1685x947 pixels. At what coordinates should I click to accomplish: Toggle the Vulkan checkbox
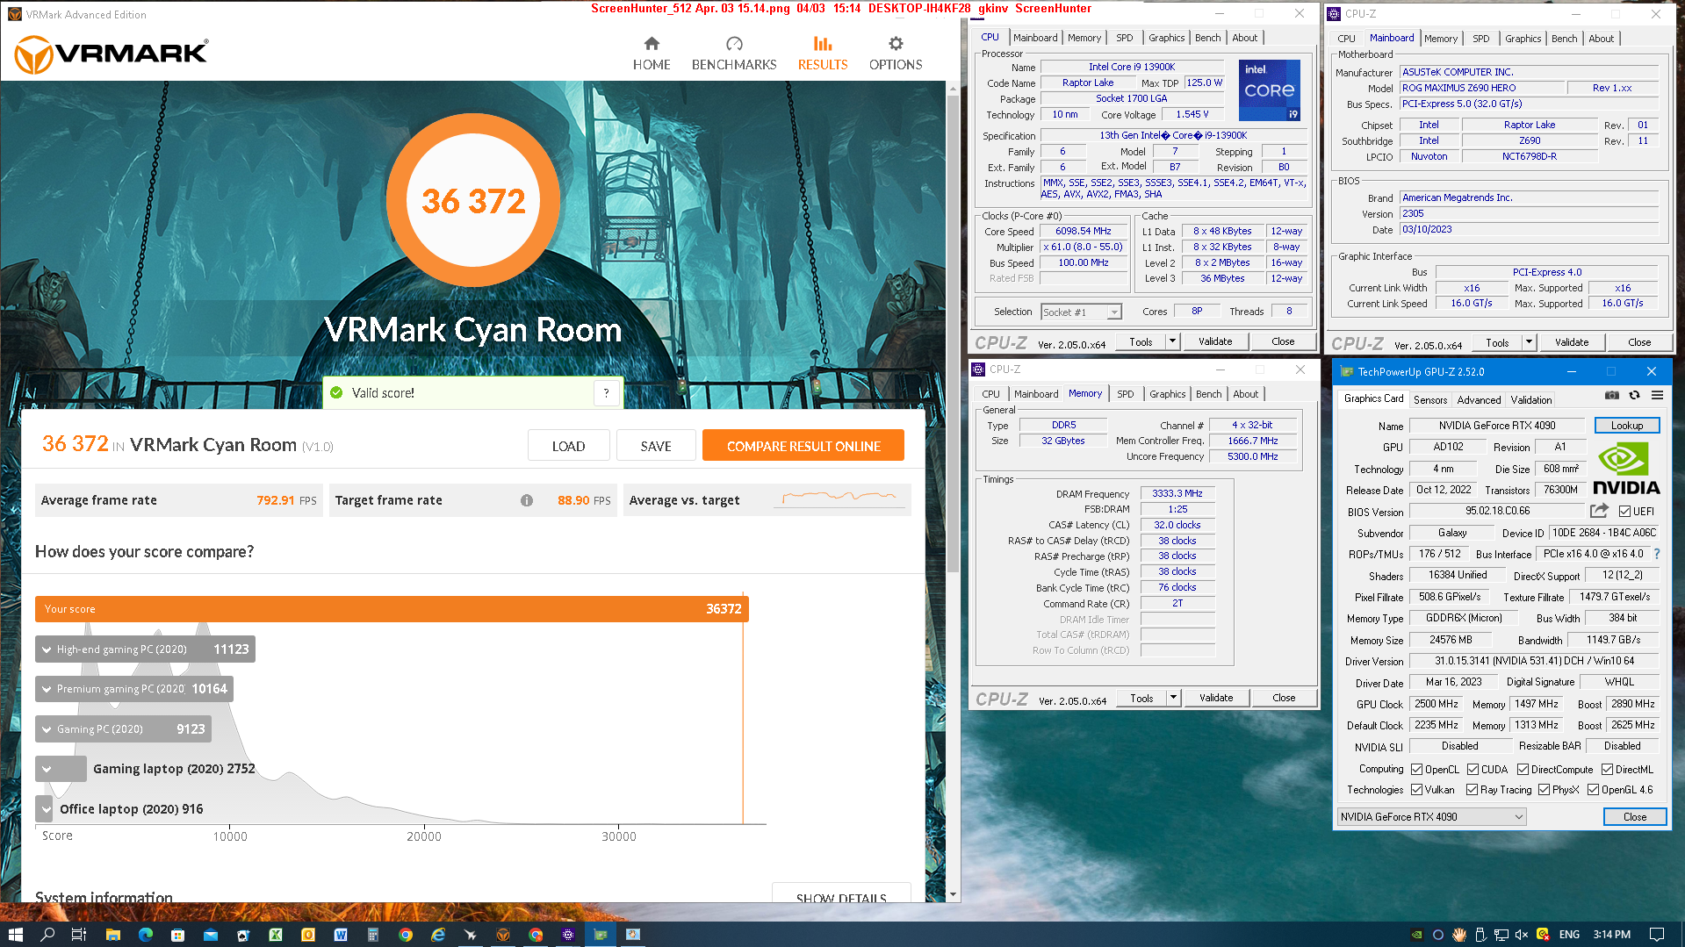coord(1416,790)
